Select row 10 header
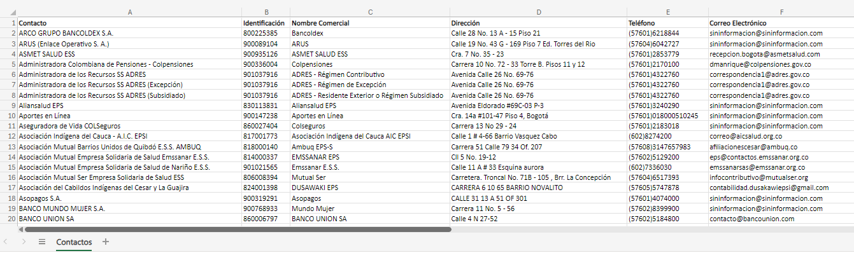This screenshot has height=253, width=854. pos(8,116)
